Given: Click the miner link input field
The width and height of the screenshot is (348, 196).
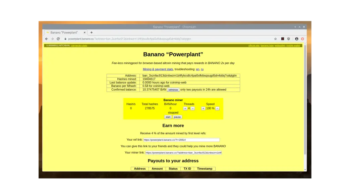Looking at the screenshot, I should 183,153.
